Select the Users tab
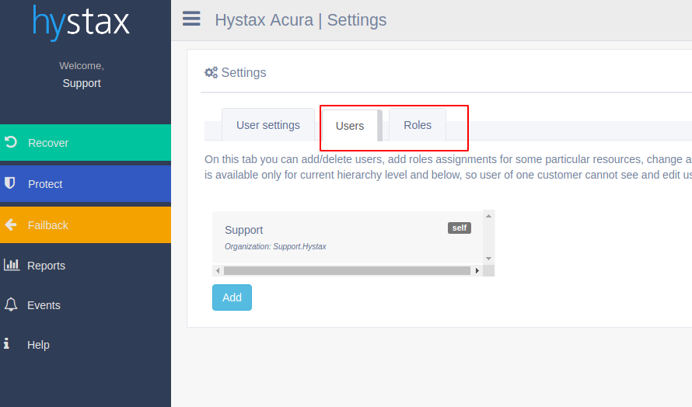 350,126
